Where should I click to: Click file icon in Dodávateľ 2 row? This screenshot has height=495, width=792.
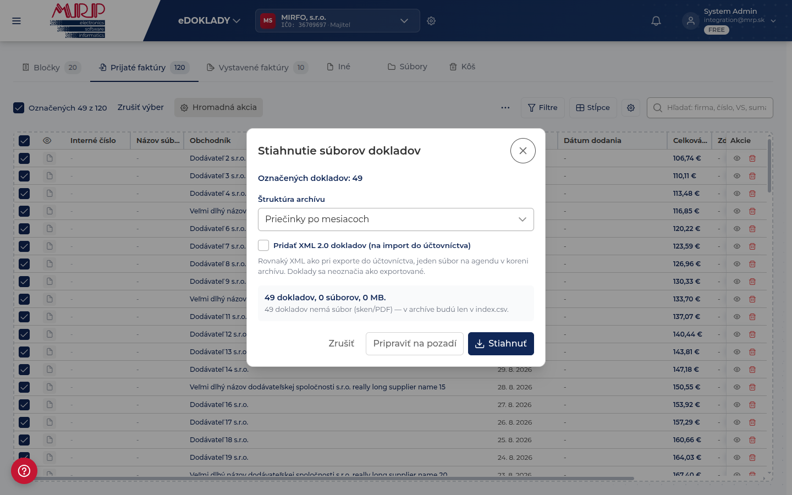pos(50,158)
